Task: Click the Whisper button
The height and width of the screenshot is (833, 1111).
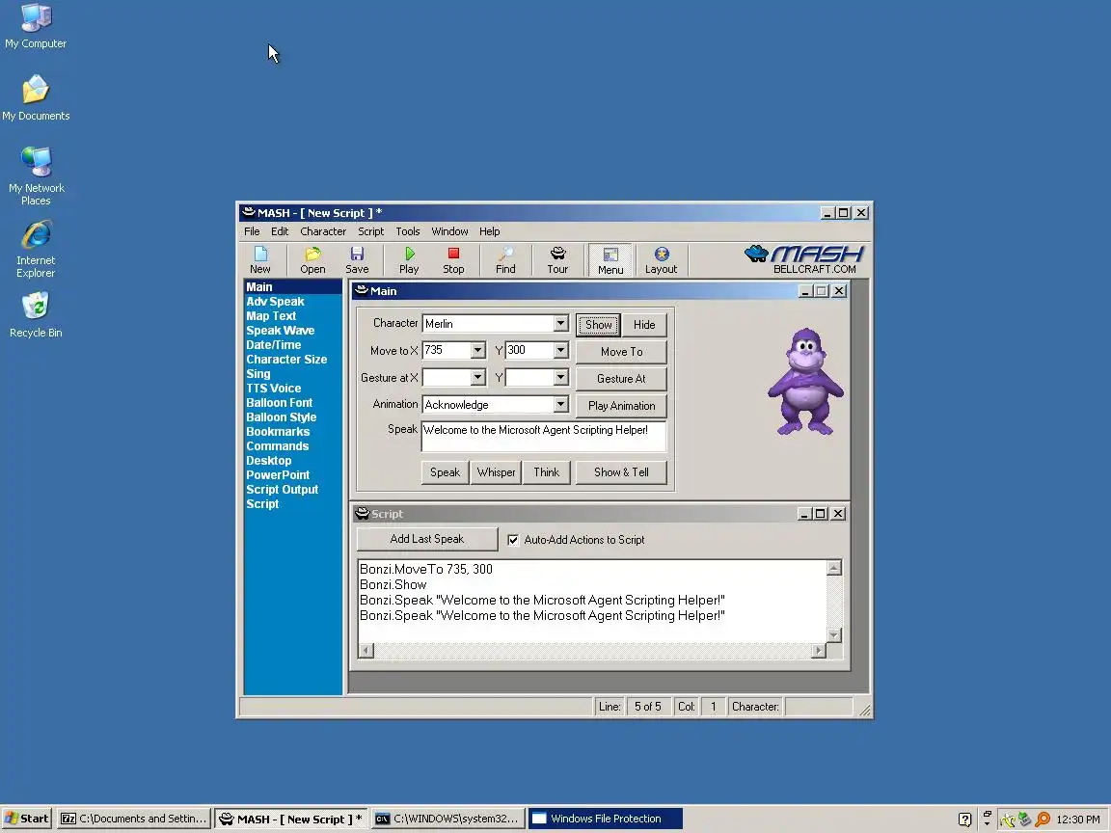Action: tap(496, 472)
